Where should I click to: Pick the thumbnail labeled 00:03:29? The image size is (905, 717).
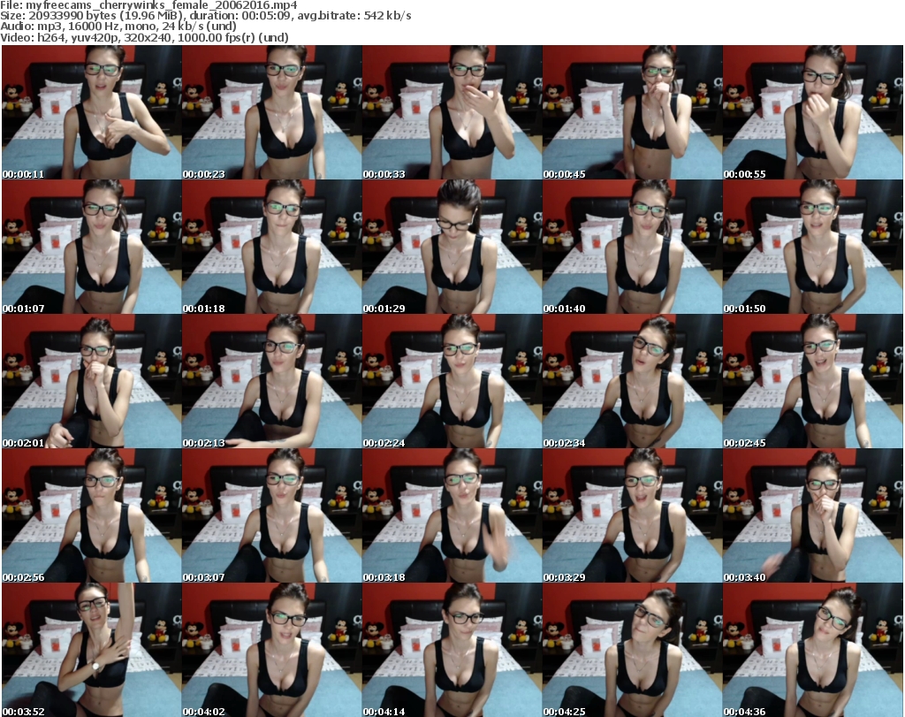tap(632, 515)
